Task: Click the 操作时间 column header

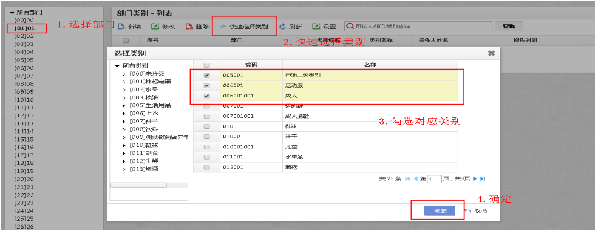Action: (525, 40)
